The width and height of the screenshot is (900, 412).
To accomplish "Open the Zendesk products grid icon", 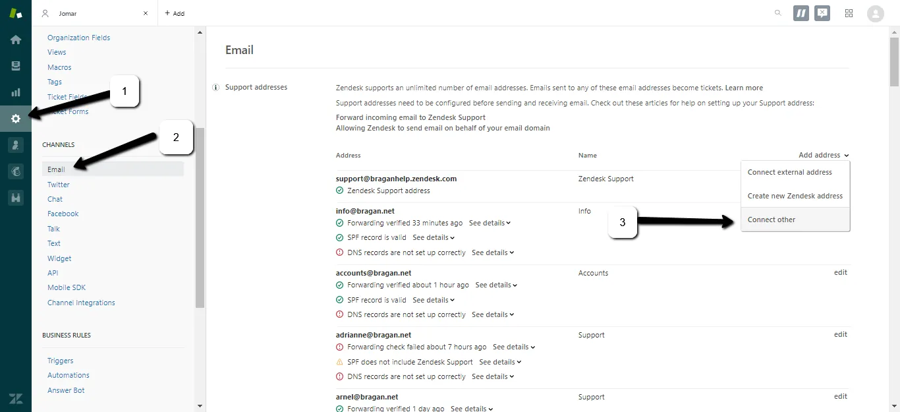I will click(x=849, y=13).
